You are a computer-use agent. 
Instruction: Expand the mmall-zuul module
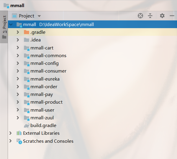(x=18, y=118)
